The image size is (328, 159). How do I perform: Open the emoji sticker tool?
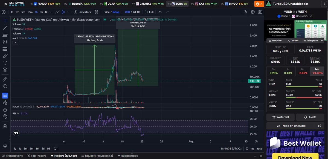5,70
